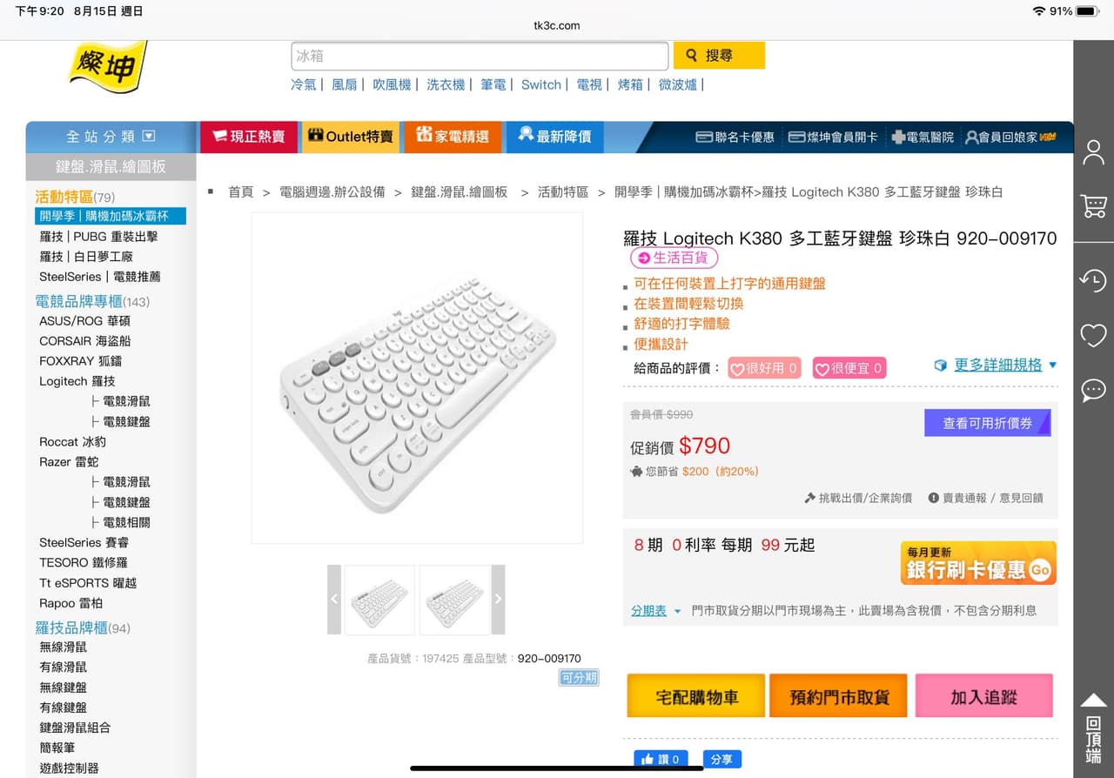Open the chat message bubble icon
Screen dimensions: 1114x778
click(x=1093, y=390)
